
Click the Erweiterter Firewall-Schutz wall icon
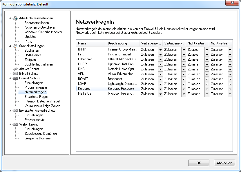[15, 110]
